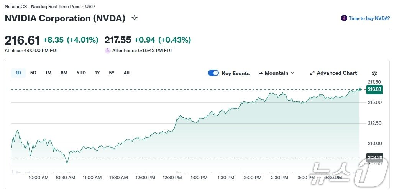
Task: Add NVDA to watchlist with star icon
Action: 135,18
